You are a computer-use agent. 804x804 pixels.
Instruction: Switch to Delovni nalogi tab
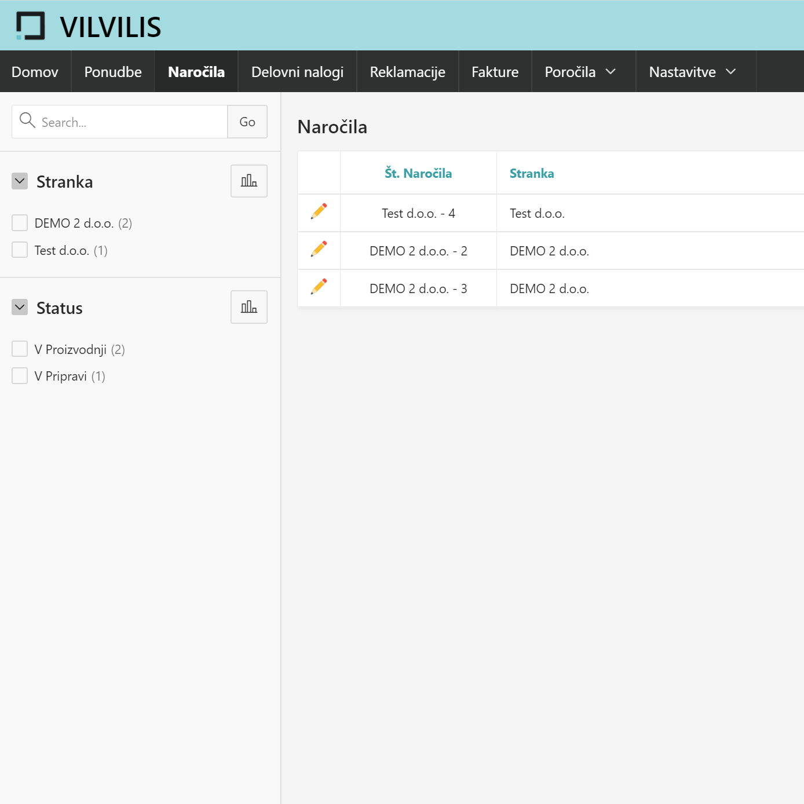297,72
